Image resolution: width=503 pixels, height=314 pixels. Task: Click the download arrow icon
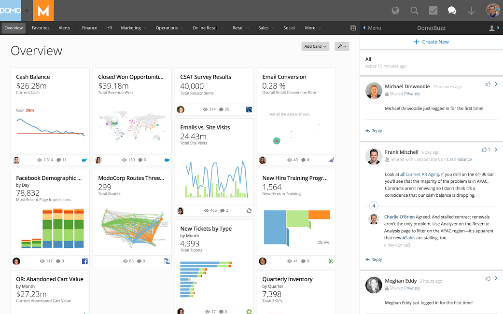coord(471,11)
